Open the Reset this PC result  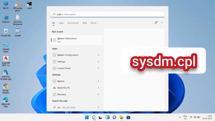[x=74, y=88]
